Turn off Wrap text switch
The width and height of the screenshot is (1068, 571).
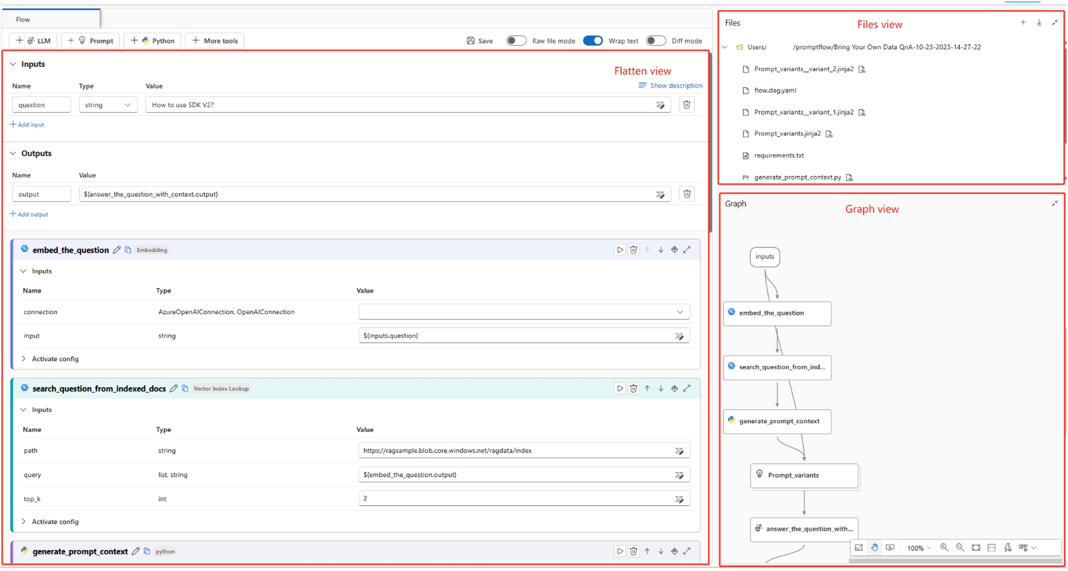click(593, 41)
